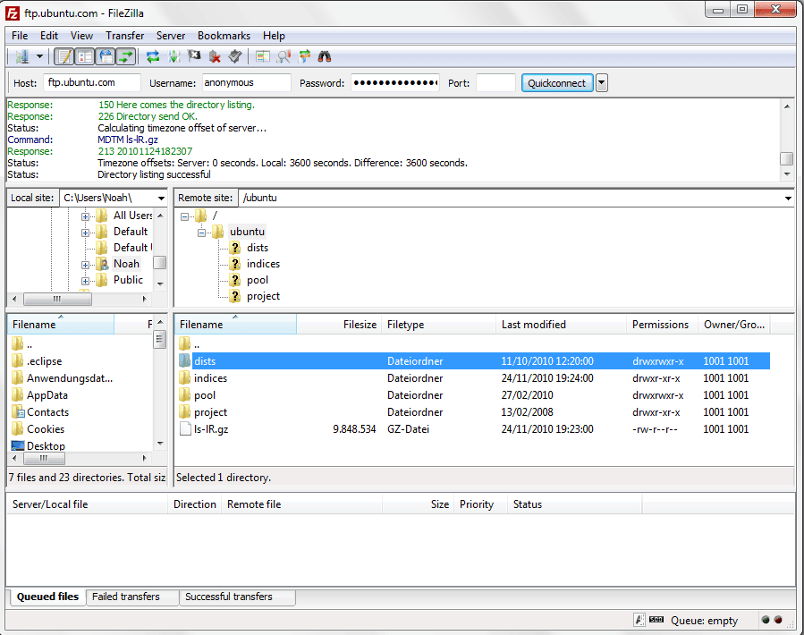Open the Site Manager icon
Viewport: 804px width, 635px height.
[x=21, y=56]
